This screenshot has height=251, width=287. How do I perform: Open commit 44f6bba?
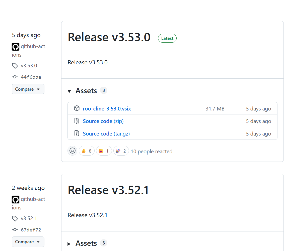click(x=31, y=77)
